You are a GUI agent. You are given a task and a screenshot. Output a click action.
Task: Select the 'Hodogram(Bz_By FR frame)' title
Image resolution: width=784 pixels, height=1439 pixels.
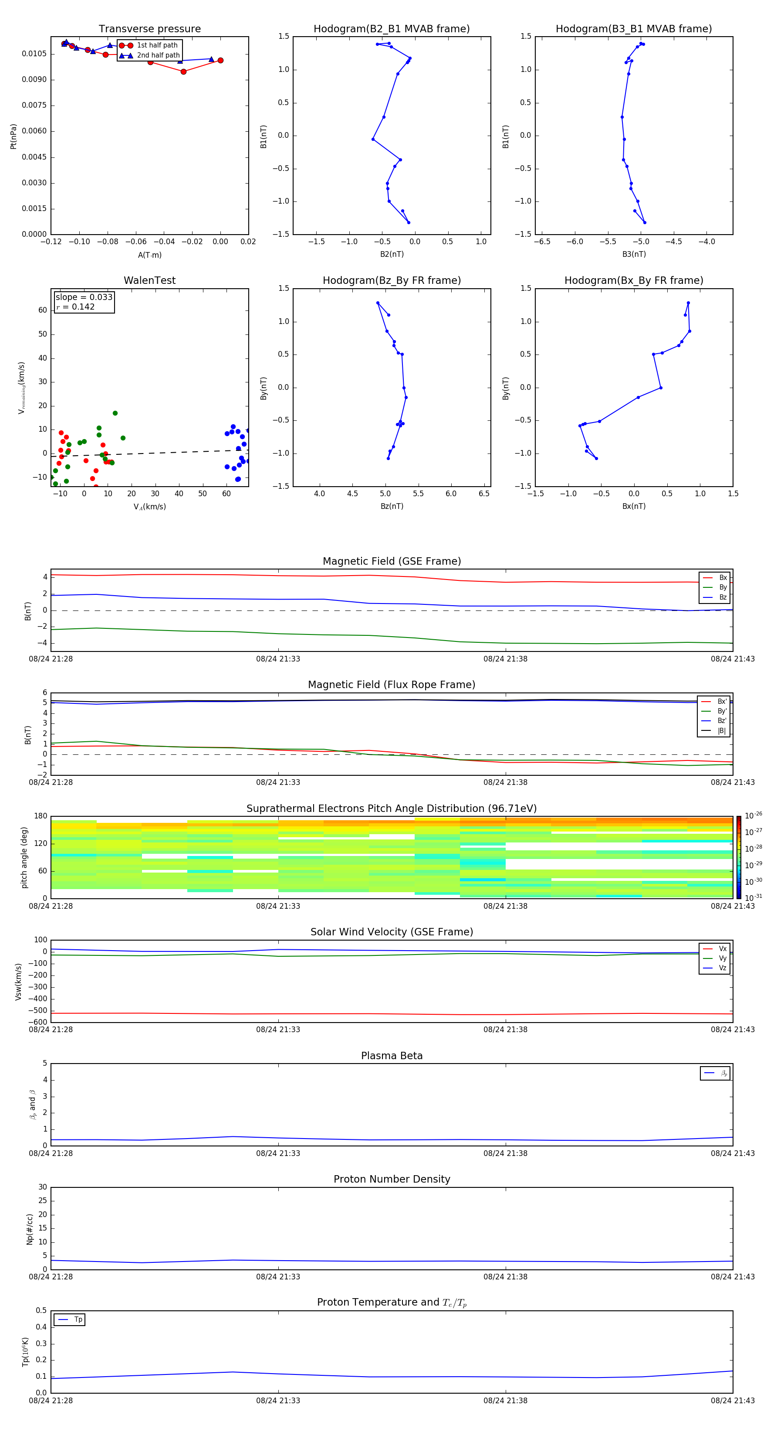392,280
